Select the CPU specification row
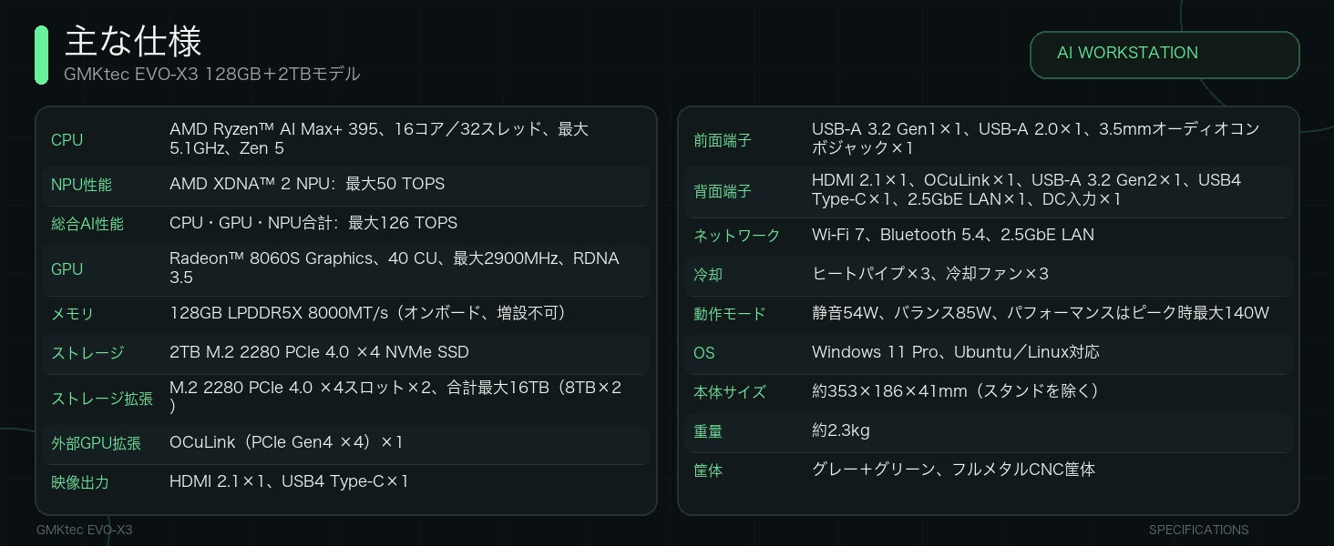This screenshot has height=546, width=1334. click(346, 139)
